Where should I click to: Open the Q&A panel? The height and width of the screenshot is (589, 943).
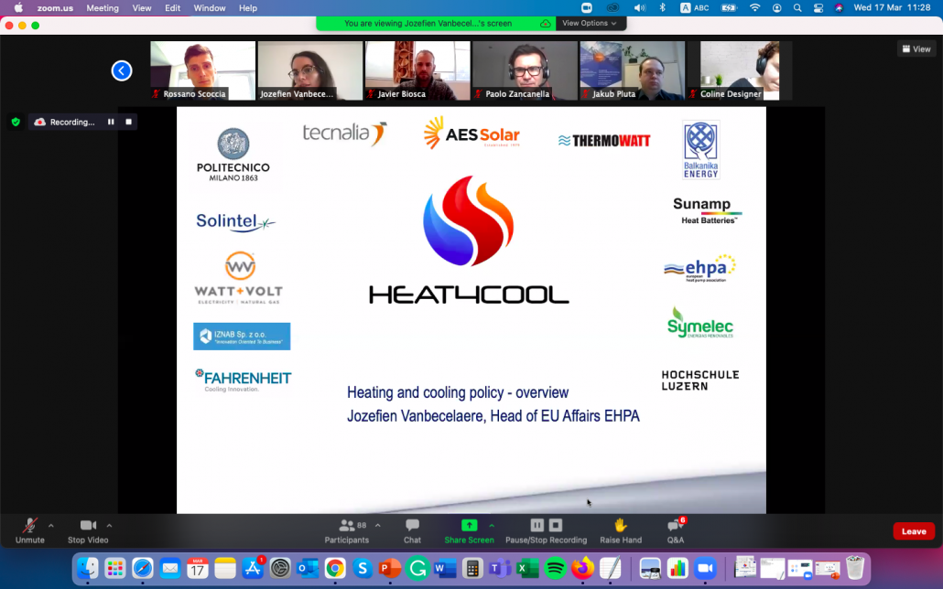tap(676, 531)
